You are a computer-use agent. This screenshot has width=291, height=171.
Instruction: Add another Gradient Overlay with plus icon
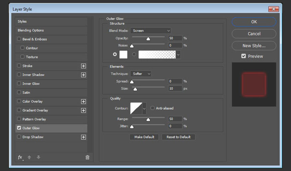tap(83, 111)
